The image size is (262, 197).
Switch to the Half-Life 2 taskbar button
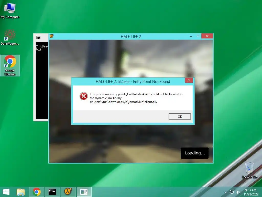(x=68, y=192)
